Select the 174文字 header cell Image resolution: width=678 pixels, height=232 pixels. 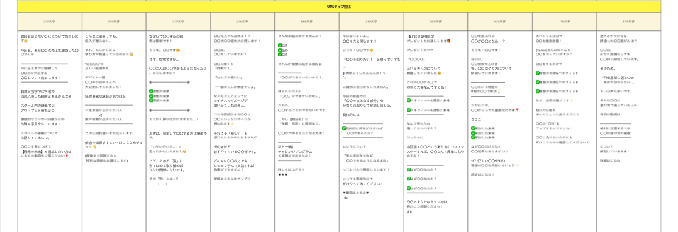coord(629,21)
